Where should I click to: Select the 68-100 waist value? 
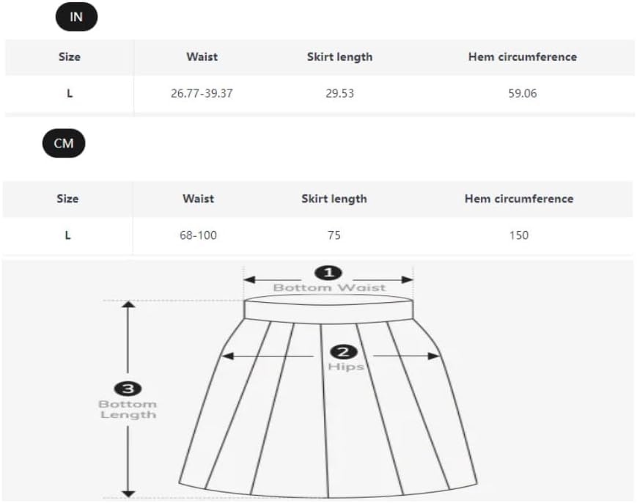(198, 235)
